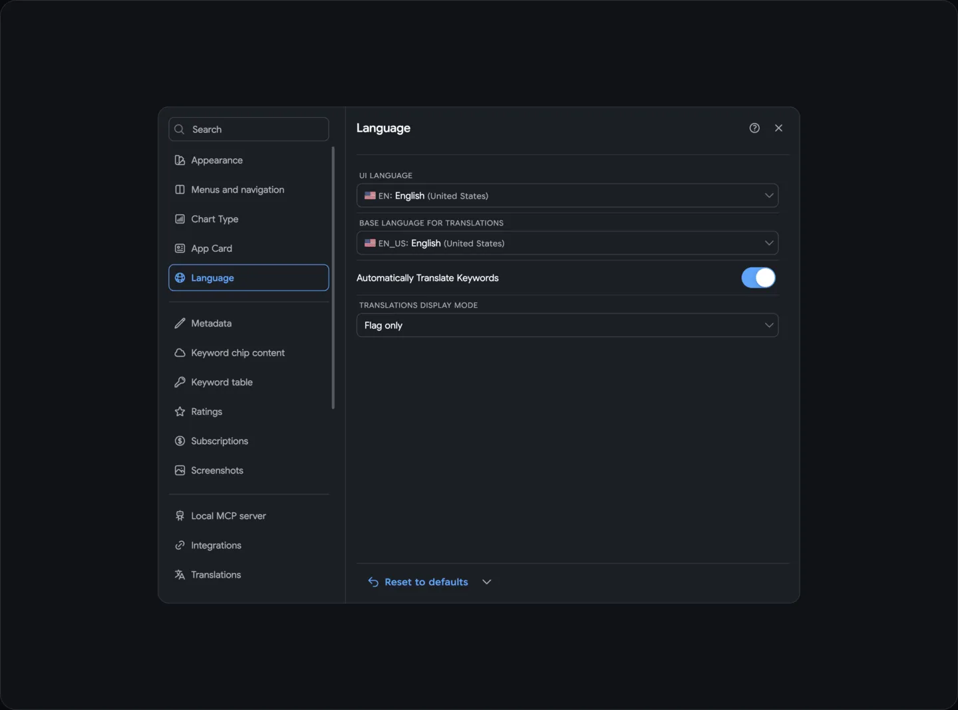The image size is (958, 710).
Task: Click the help question mark icon
Action: [x=754, y=128]
